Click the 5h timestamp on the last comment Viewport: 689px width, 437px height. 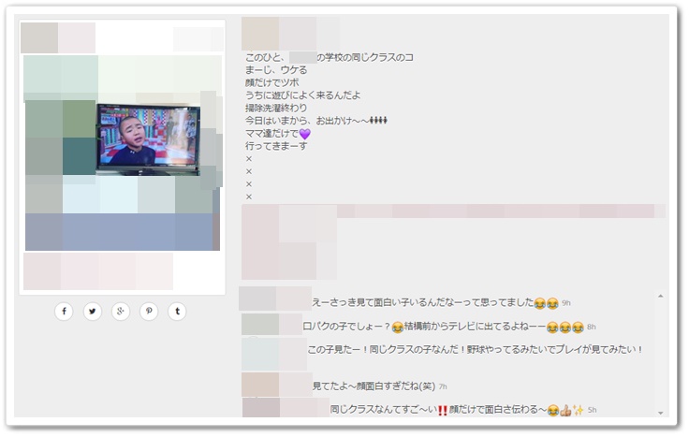[592, 410]
